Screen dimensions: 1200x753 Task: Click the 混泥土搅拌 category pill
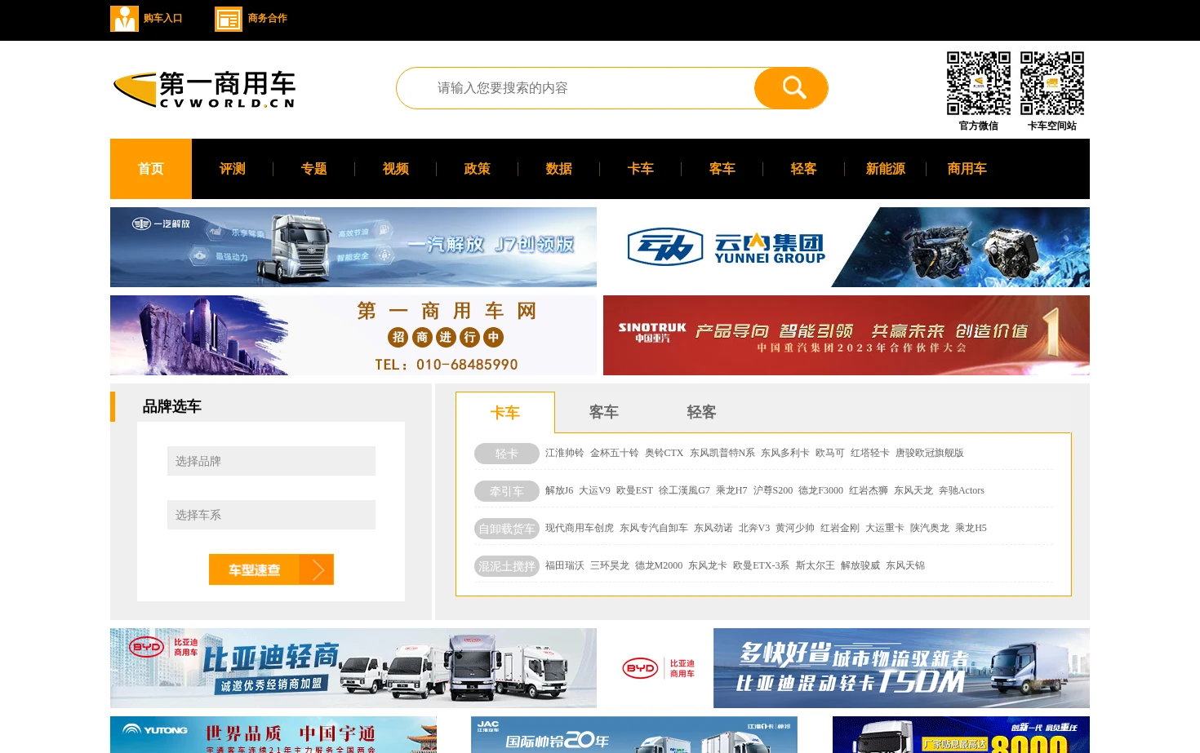pyautogui.click(x=507, y=566)
